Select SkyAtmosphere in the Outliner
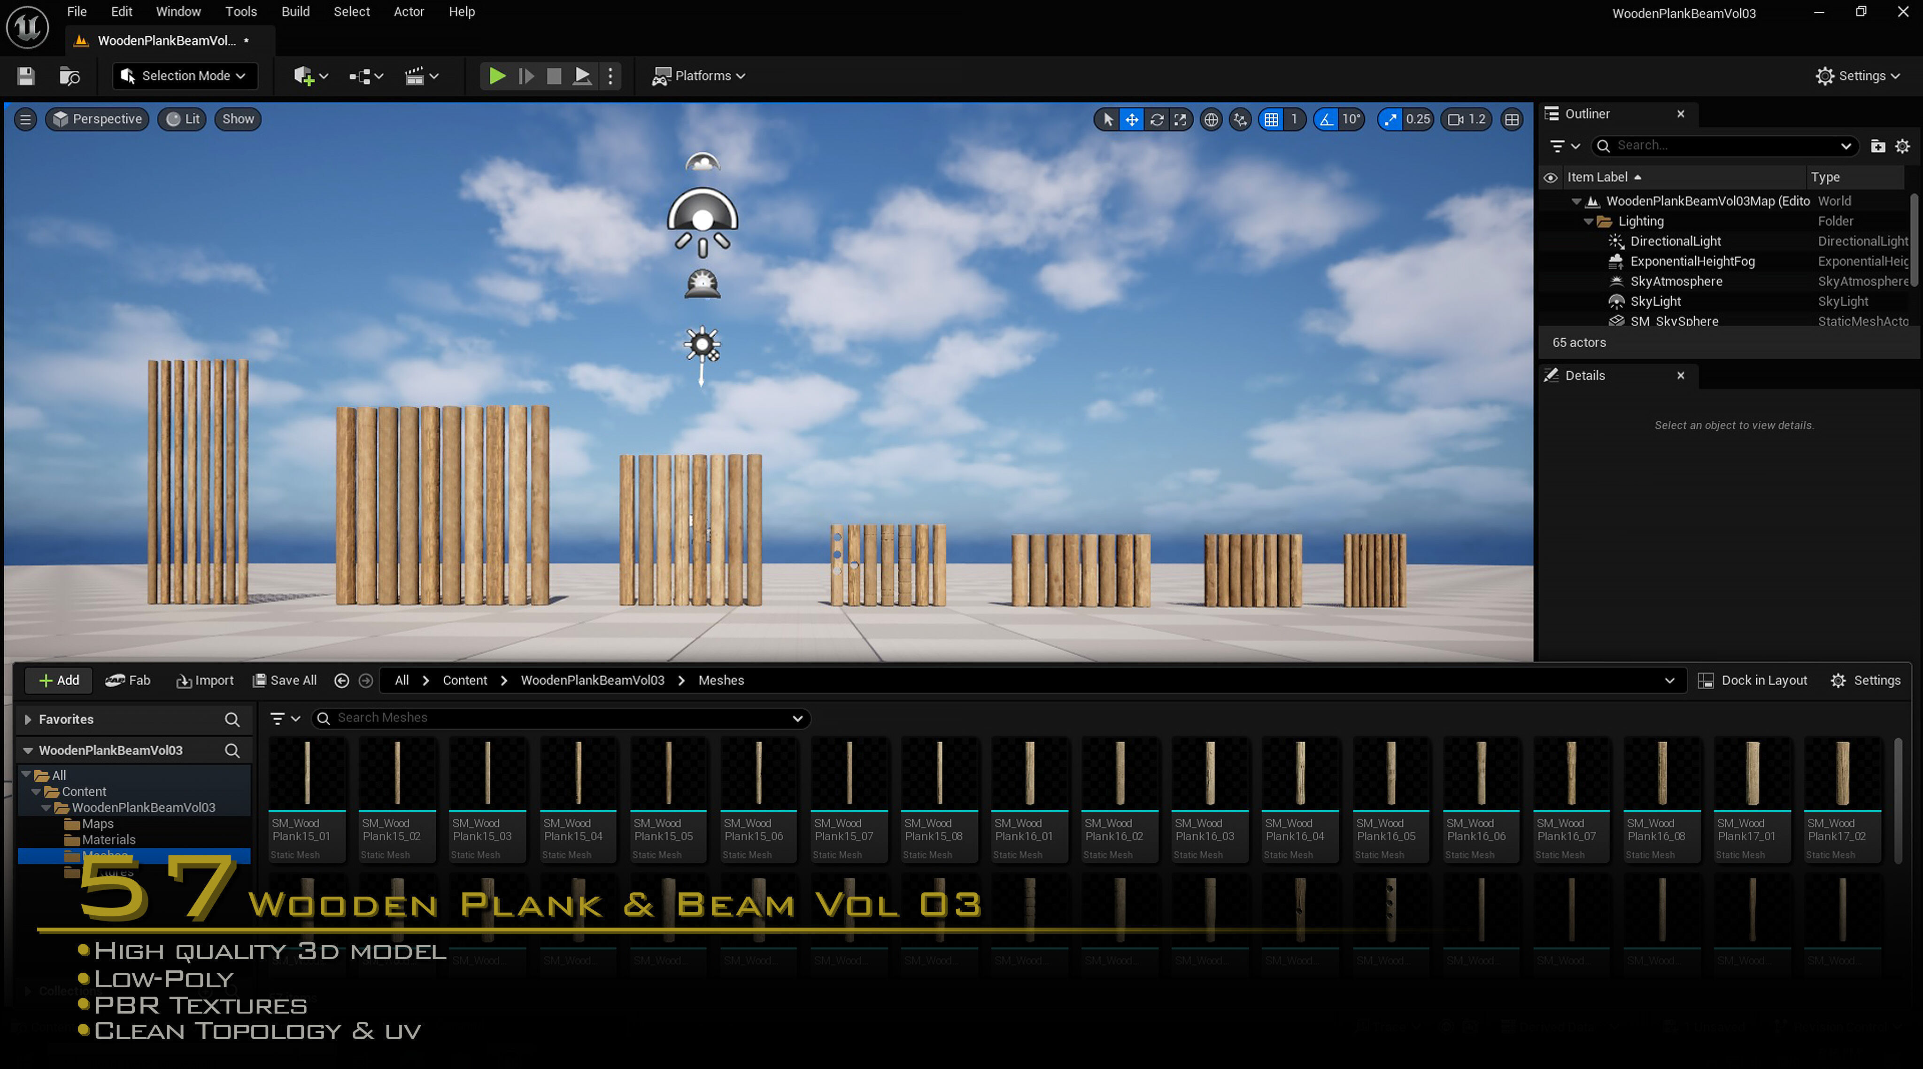1923x1069 pixels. [x=1676, y=281]
